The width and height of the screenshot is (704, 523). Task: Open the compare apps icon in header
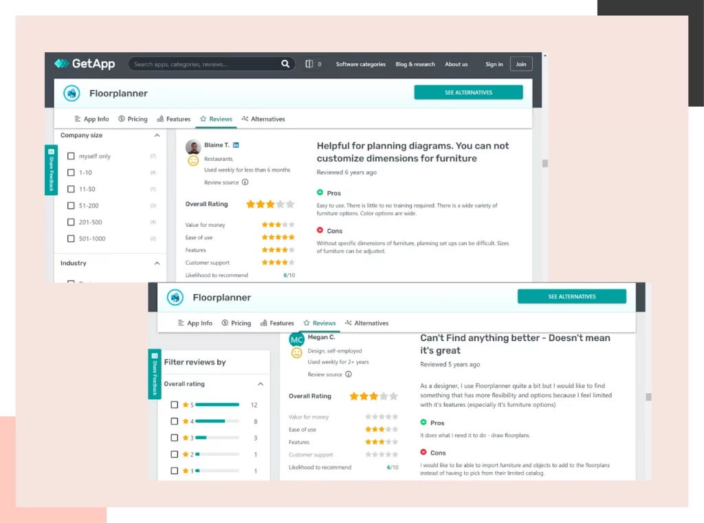(x=309, y=64)
